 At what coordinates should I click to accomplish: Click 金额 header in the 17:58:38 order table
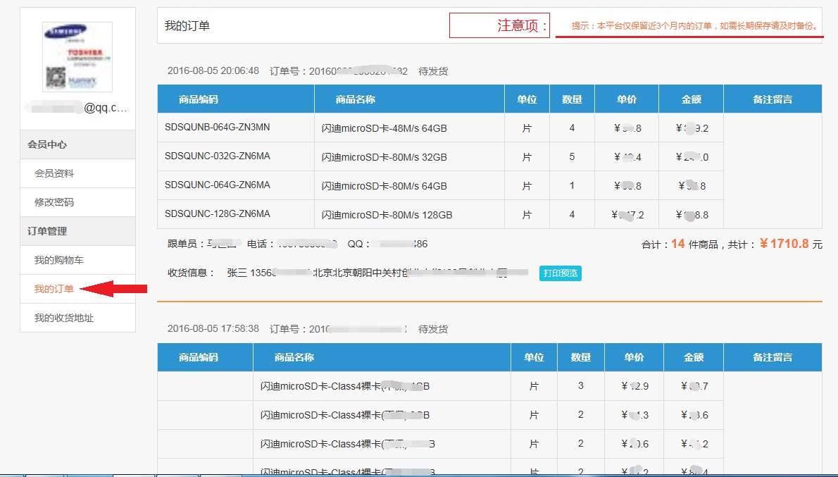click(x=694, y=357)
